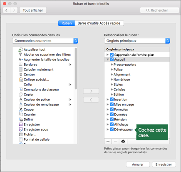Expand the Presse-papiers group
The height and width of the screenshot is (172, 181).
[112, 65]
